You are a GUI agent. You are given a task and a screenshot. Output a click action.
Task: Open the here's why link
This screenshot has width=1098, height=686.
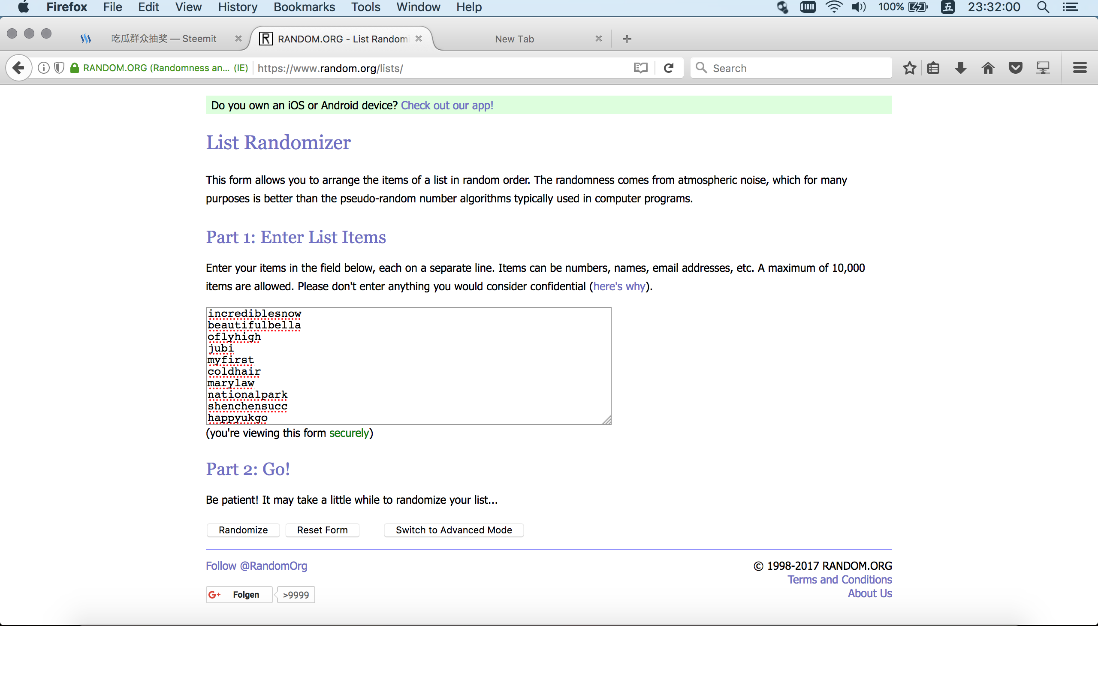(x=619, y=286)
